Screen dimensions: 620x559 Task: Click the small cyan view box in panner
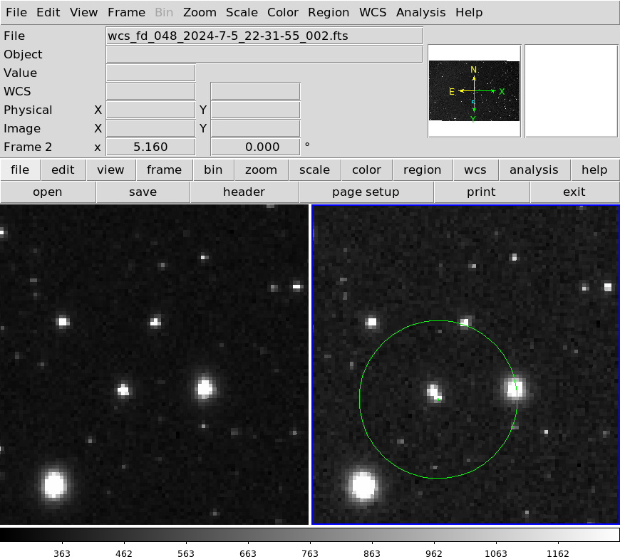pyautogui.click(x=473, y=102)
